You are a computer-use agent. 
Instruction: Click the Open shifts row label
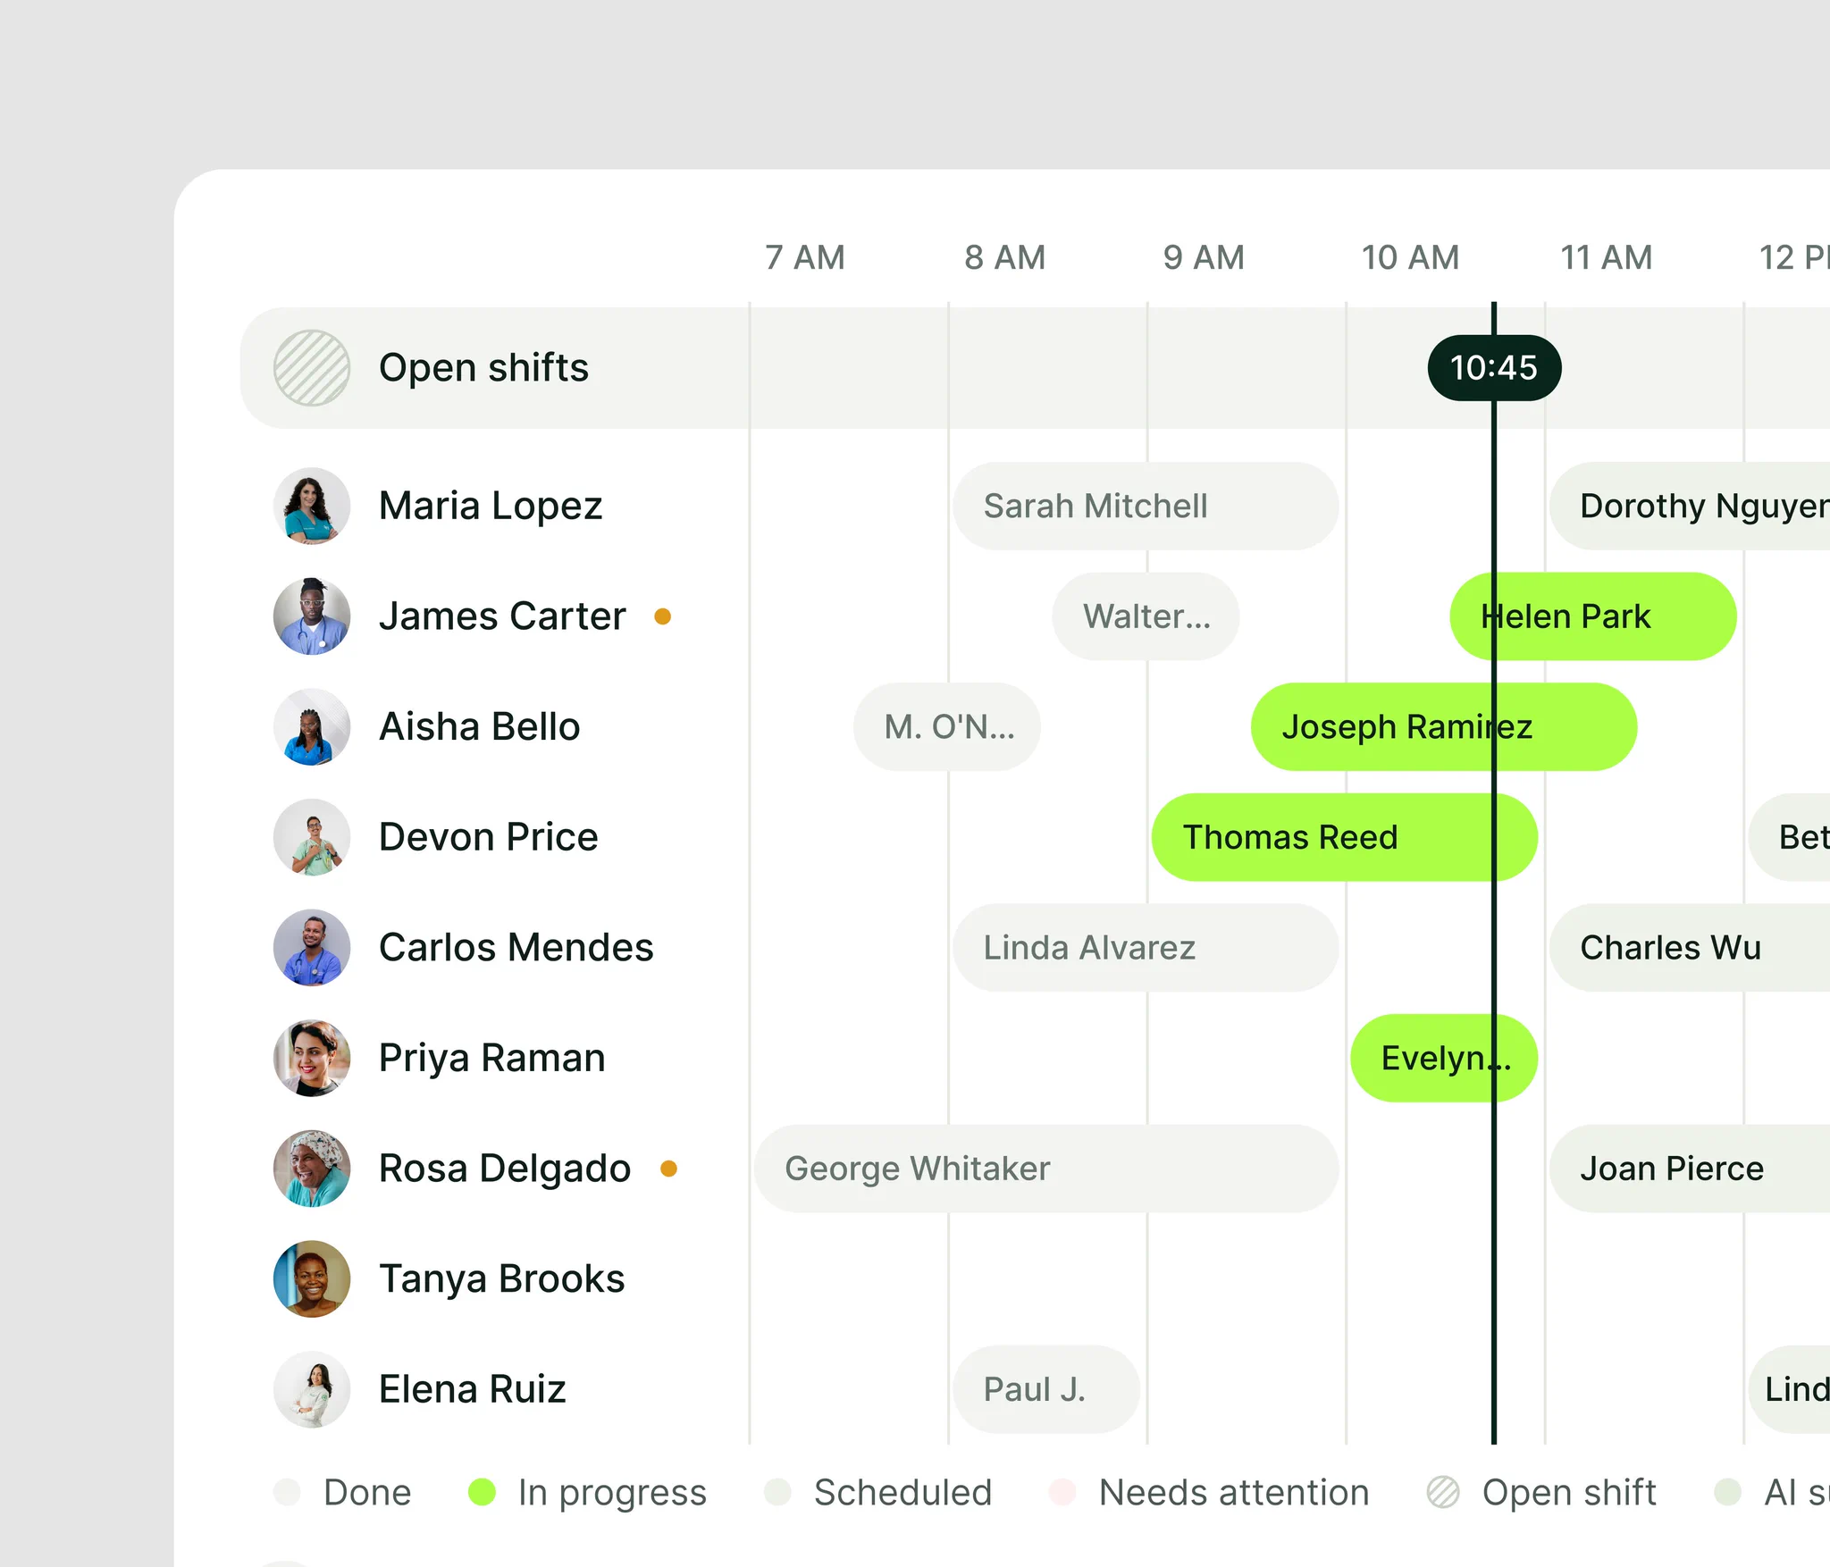[483, 368]
